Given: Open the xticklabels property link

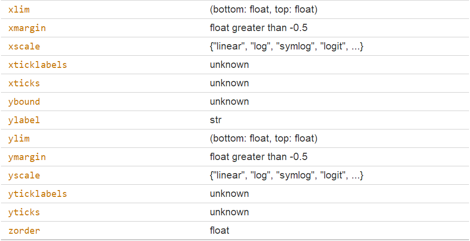Looking at the screenshot, I should pos(38,65).
